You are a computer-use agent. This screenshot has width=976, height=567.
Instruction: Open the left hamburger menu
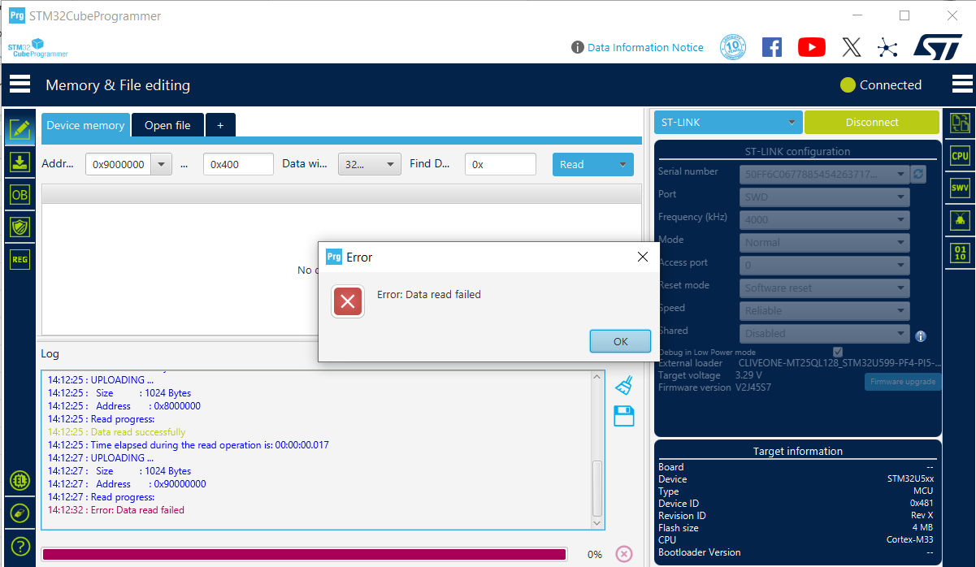[20, 84]
